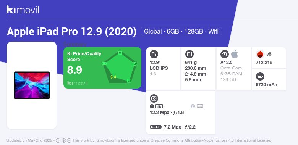Click the Ki Price/Quality Score 8.9 card
The image size is (298, 145).
point(102,68)
